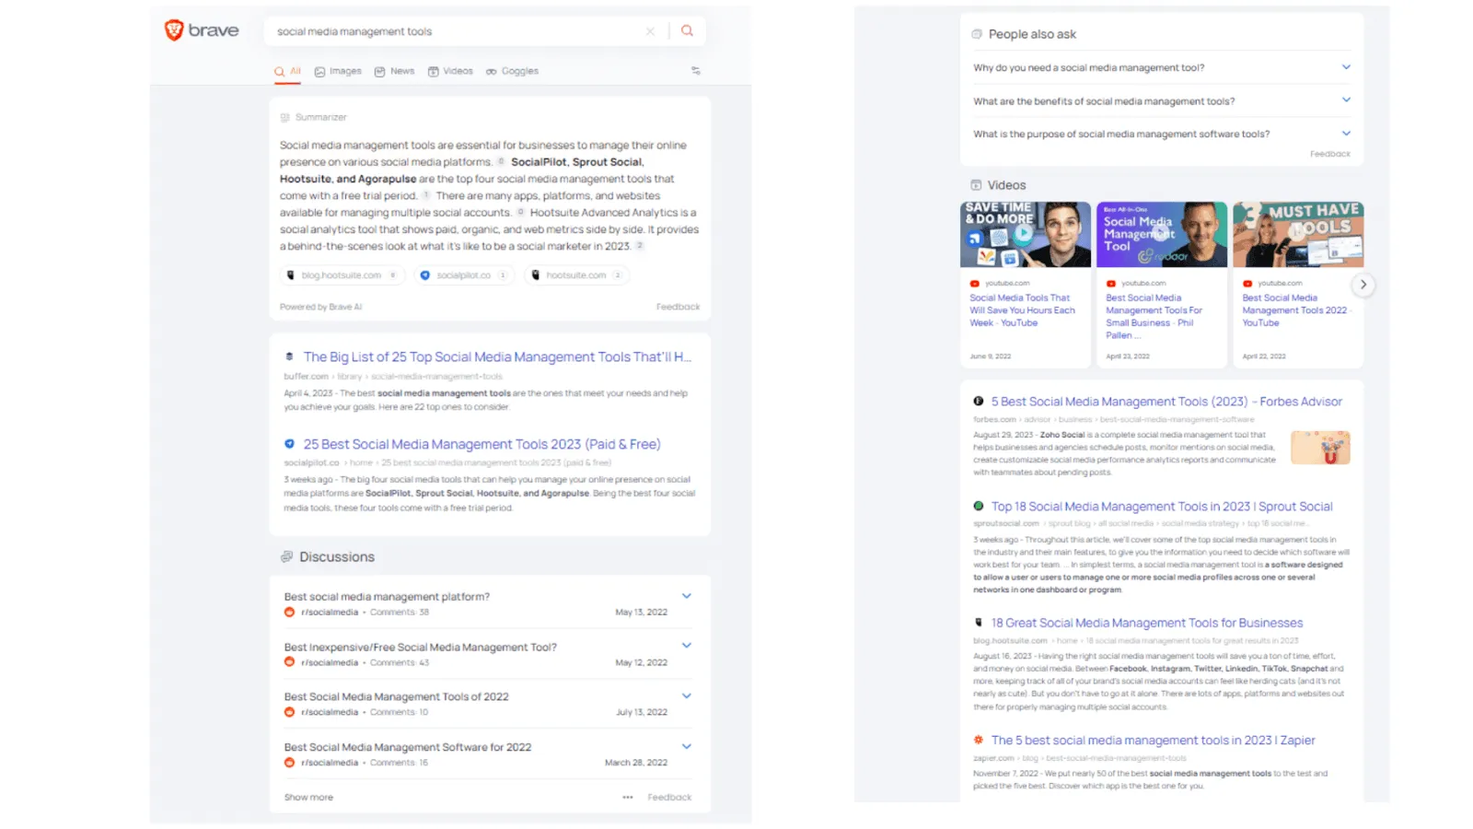Click the Buffer favicon on the Big List result
The width and height of the screenshot is (1473, 829).
click(x=288, y=356)
